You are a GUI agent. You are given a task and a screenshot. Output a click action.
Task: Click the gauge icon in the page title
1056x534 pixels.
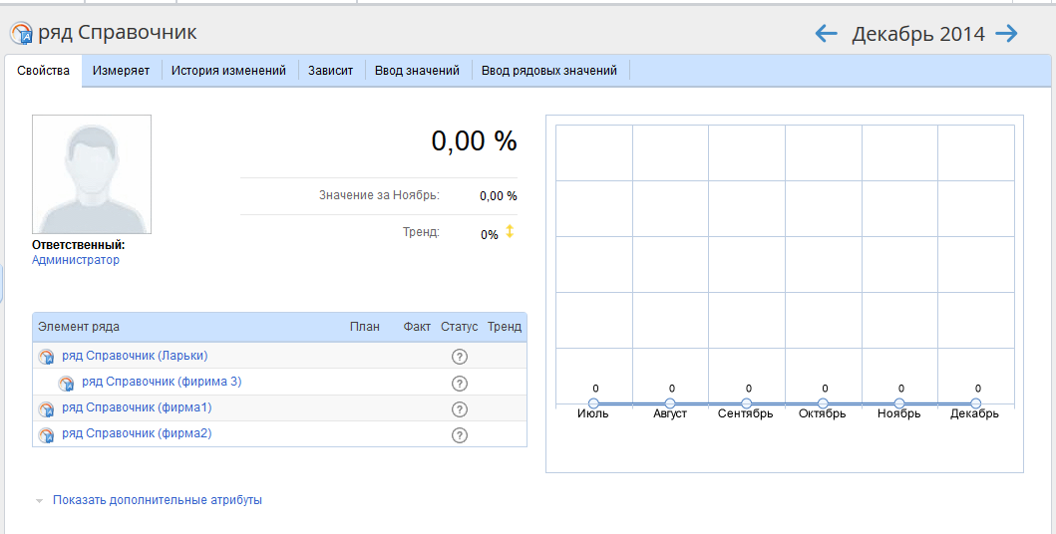(x=21, y=34)
